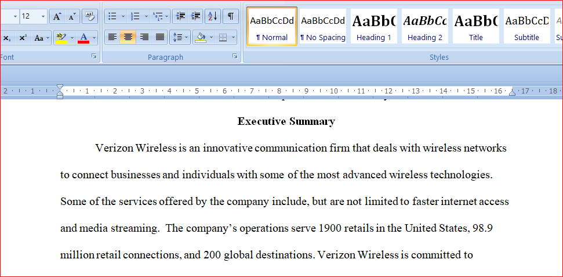Align text left
This screenshot has width=563, height=277.
click(x=112, y=37)
